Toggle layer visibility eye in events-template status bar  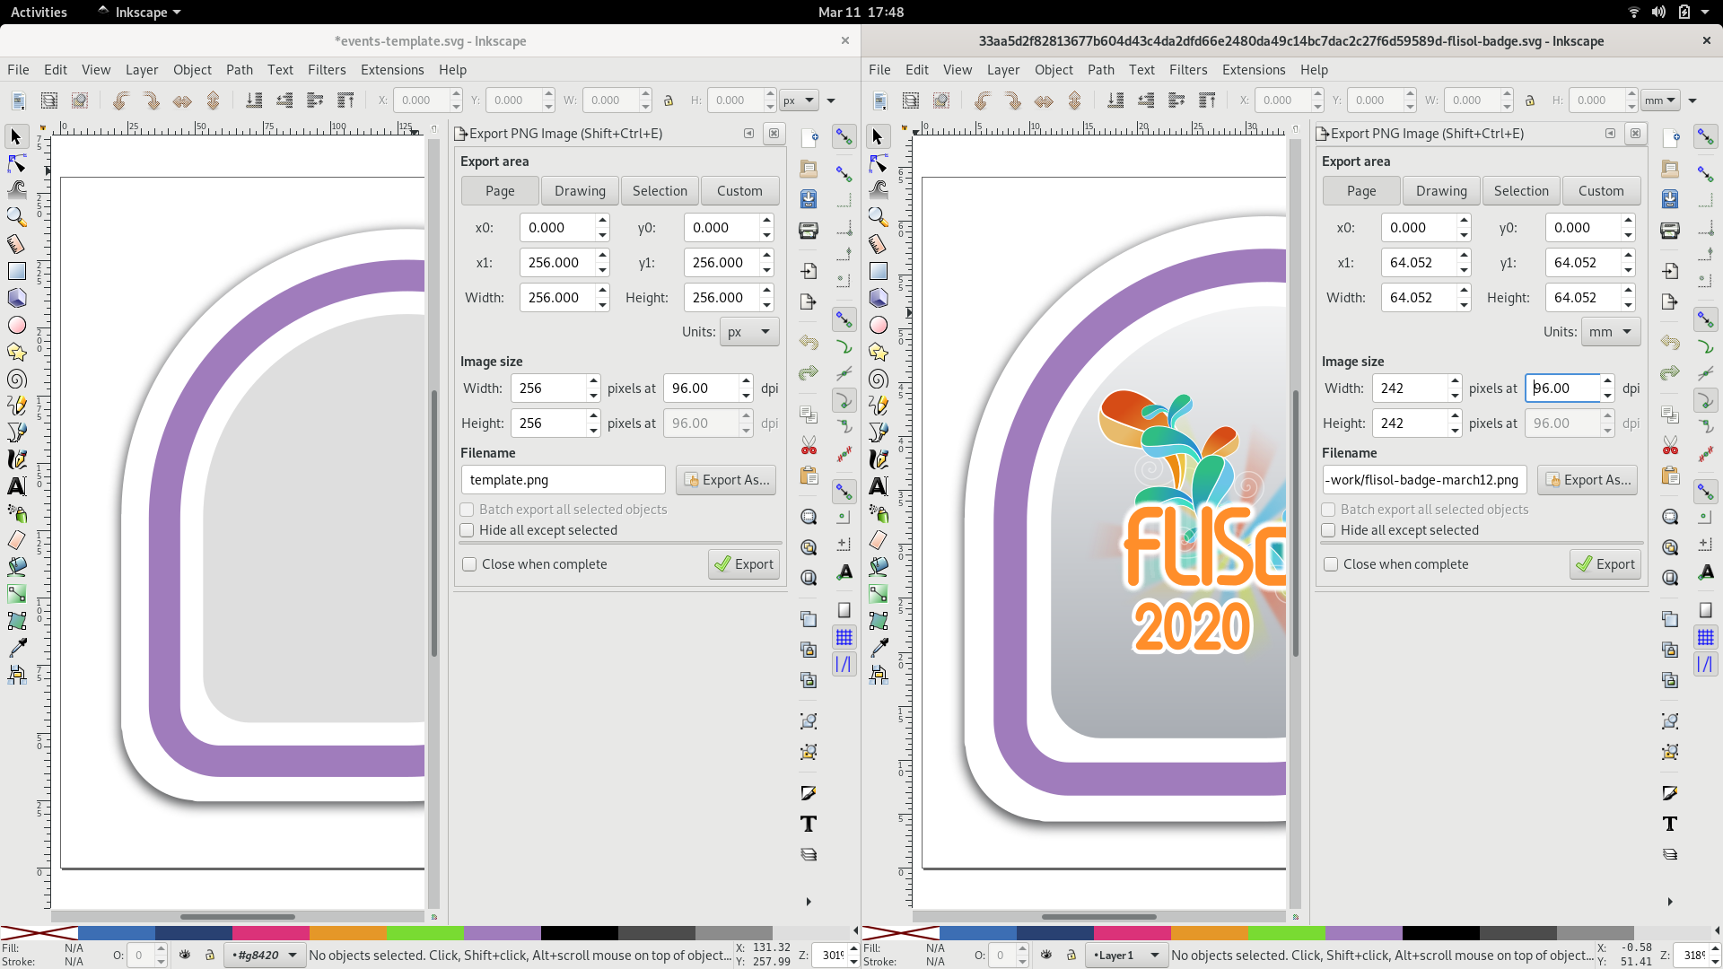pyautogui.click(x=185, y=955)
